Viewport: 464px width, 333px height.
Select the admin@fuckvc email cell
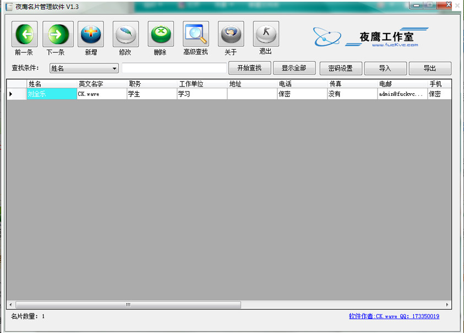[402, 94]
